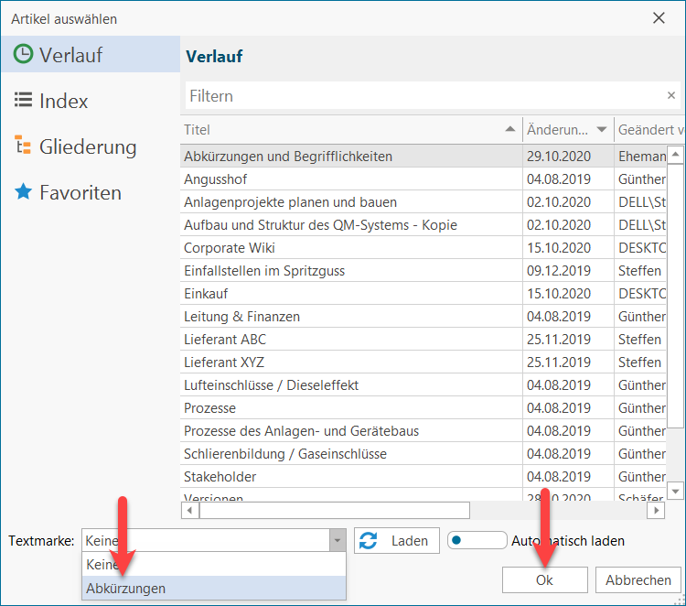Toggle the Automatisch laden switch
Image resolution: width=686 pixels, height=606 pixels.
(476, 541)
